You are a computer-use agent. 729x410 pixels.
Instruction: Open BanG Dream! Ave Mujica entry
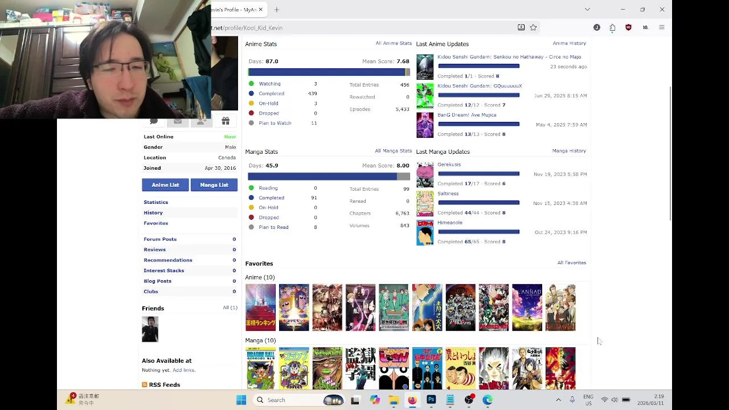467,115
